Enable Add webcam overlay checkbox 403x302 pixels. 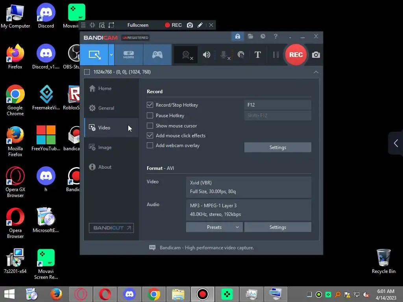click(x=150, y=145)
